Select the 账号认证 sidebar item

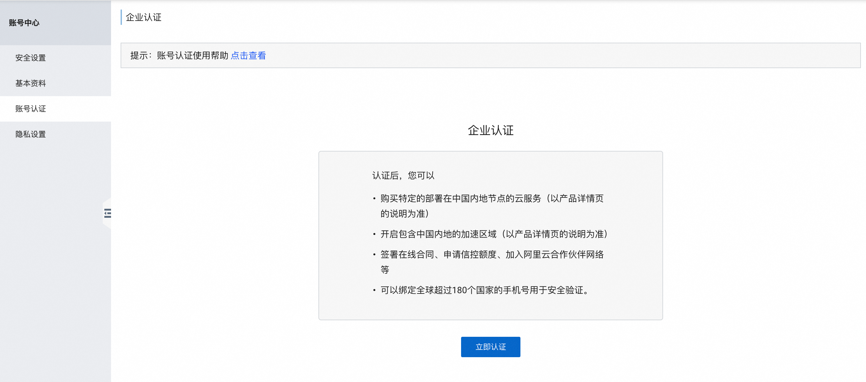[31, 109]
